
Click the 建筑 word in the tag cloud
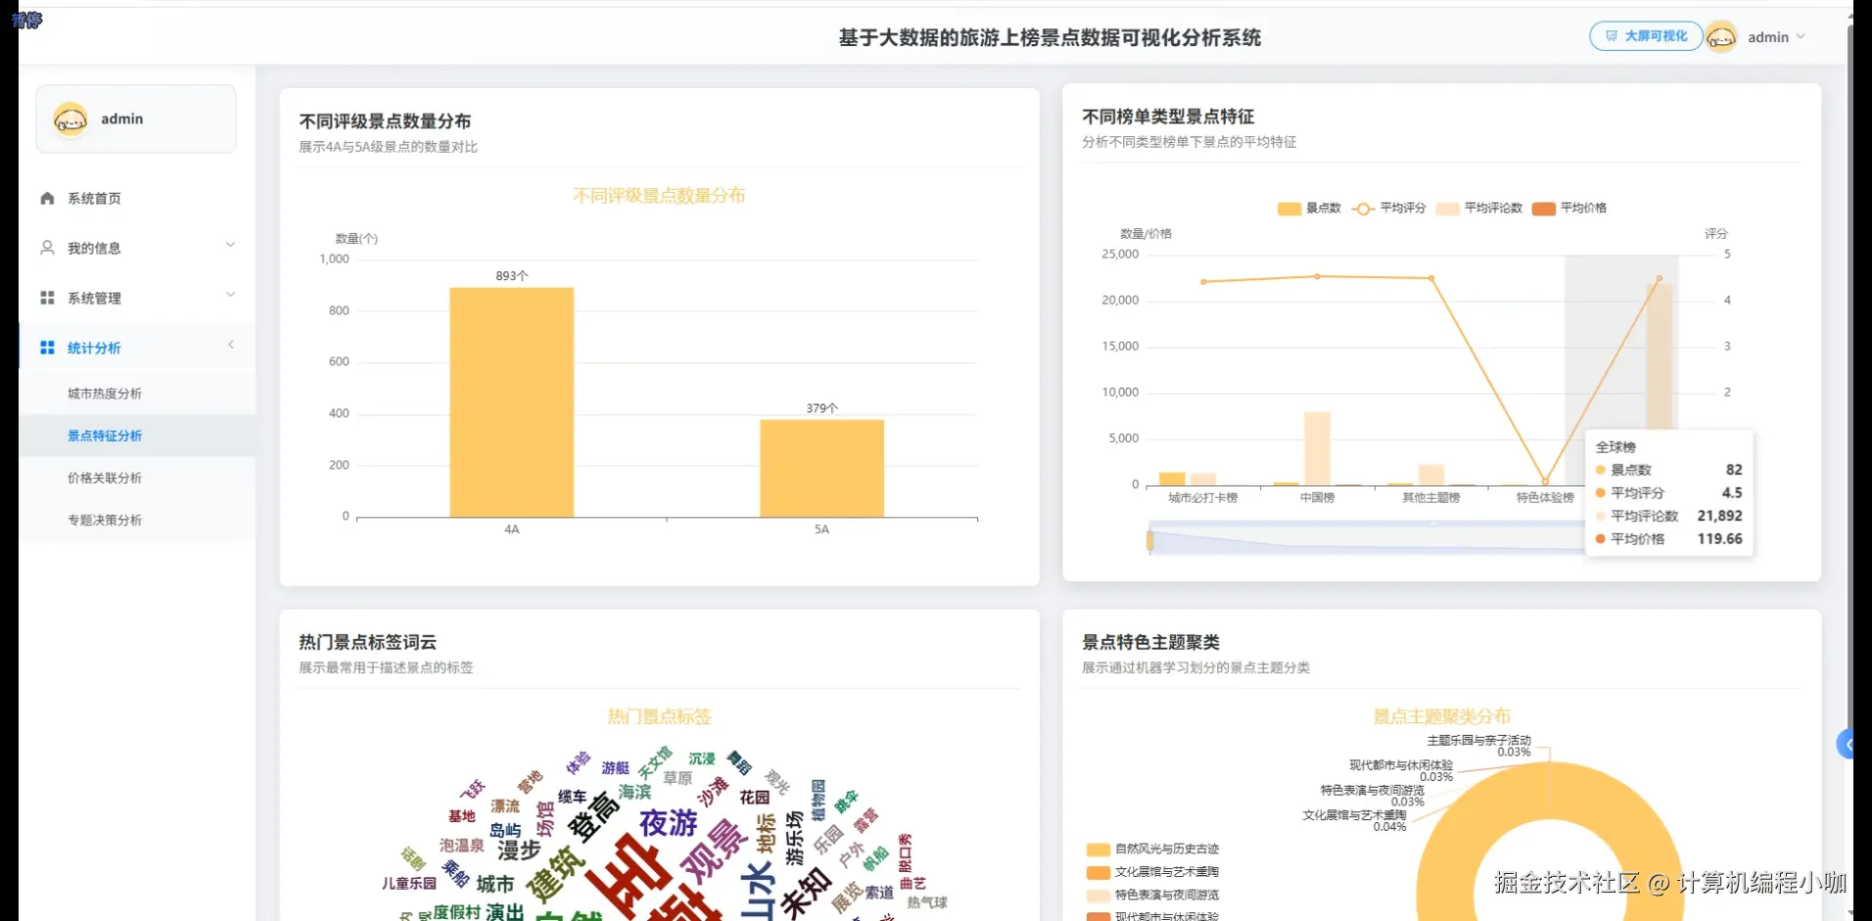click(555, 874)
